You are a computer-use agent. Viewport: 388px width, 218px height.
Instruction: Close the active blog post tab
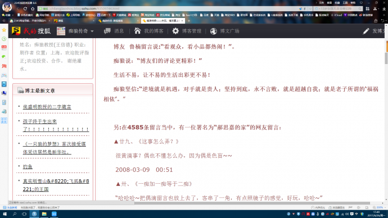click(x=182, y=21)
